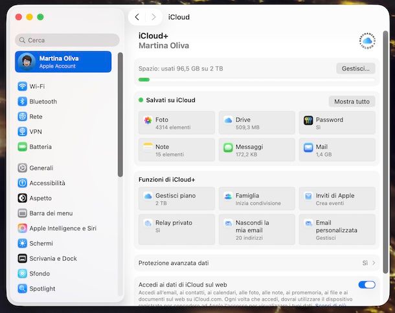The height and width of the screenshot is (313, 395).
Task: Click the Cerca search field
Action: 67,40
